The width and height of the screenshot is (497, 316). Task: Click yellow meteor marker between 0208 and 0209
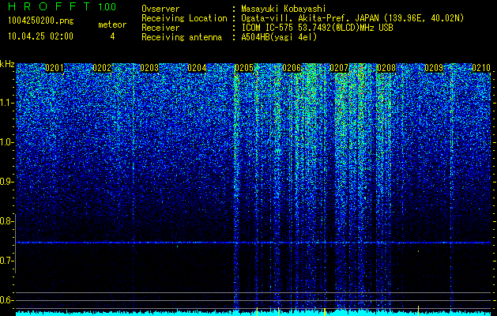click(x=419, y=310)
